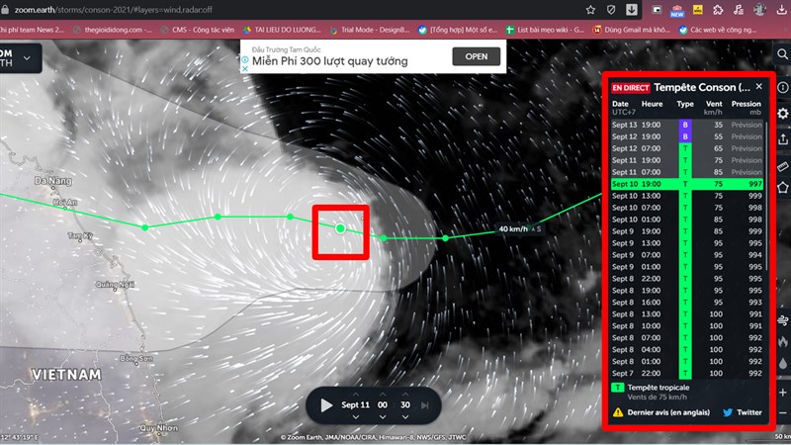Open the map search tool

[x=782, y=54]
